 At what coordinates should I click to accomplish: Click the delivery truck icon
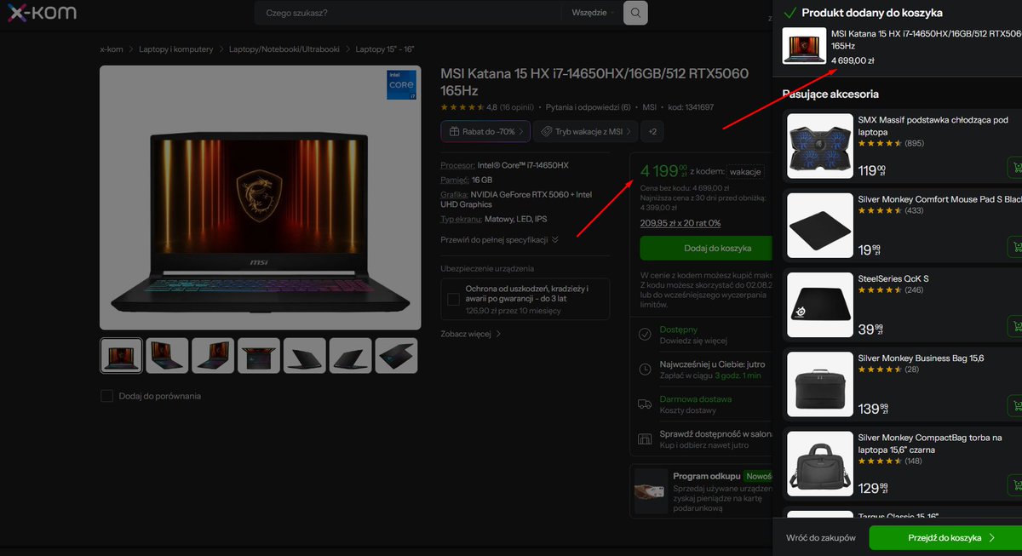(x=645, y=404)
